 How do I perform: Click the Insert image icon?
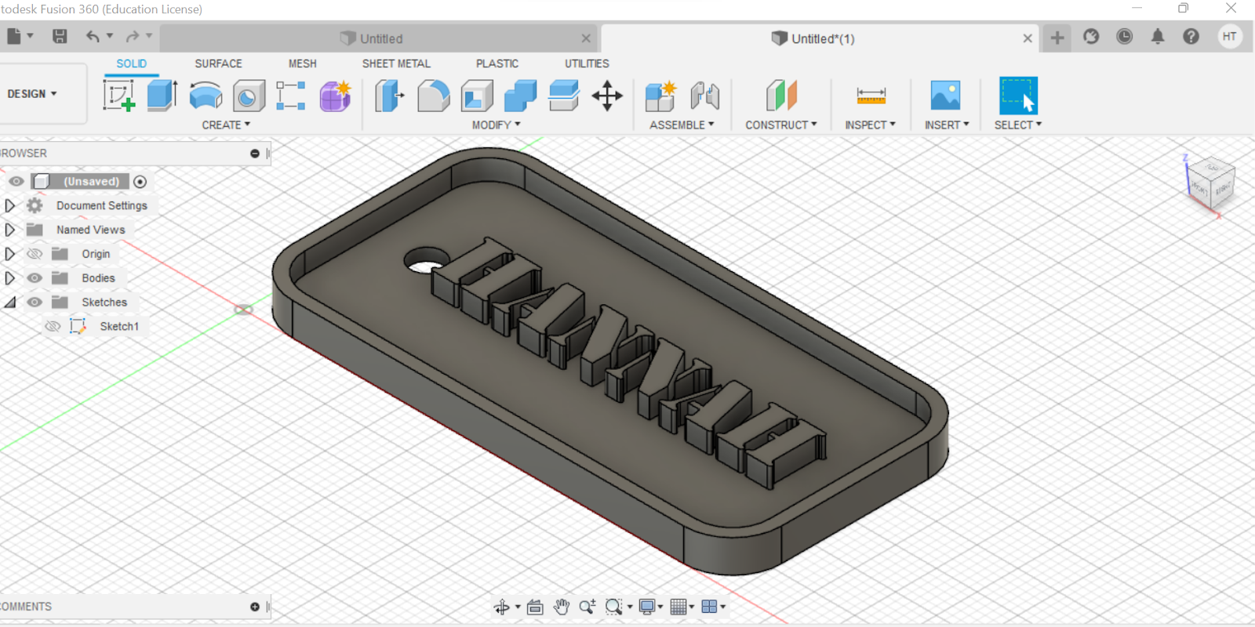click(x=946, y=96)
